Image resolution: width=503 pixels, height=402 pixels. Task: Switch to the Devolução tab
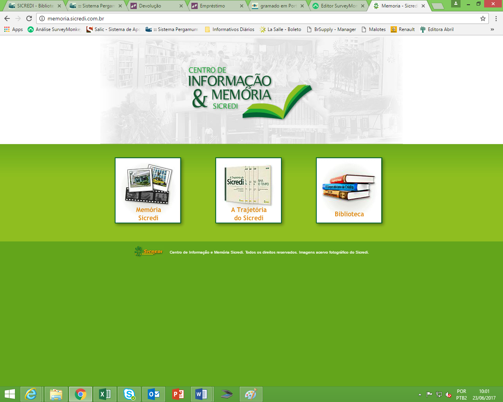point(153,6)
